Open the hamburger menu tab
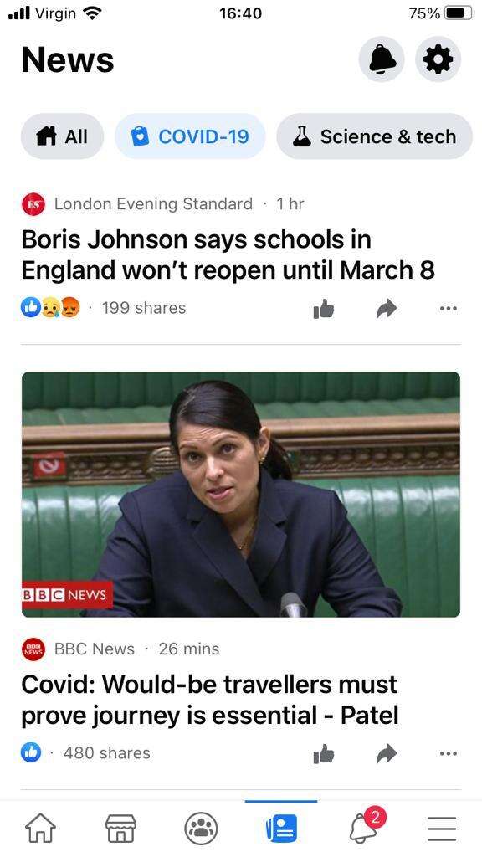 pyautogui.click(x=442, y=829)
